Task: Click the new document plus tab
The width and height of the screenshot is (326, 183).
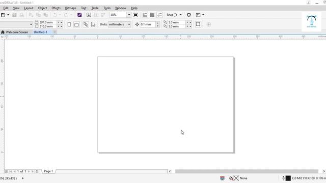Action: point(55,32)
